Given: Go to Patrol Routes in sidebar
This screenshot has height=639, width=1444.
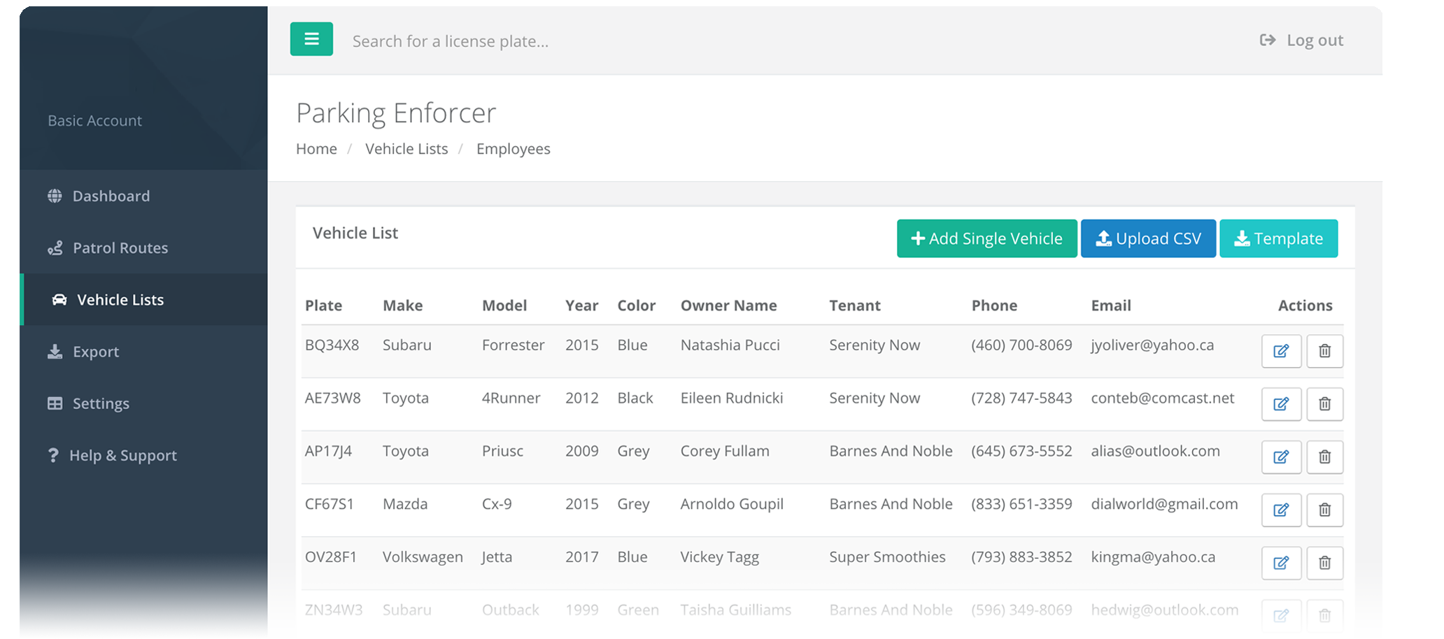Looking at the screenshot, I should pos(120,248).
